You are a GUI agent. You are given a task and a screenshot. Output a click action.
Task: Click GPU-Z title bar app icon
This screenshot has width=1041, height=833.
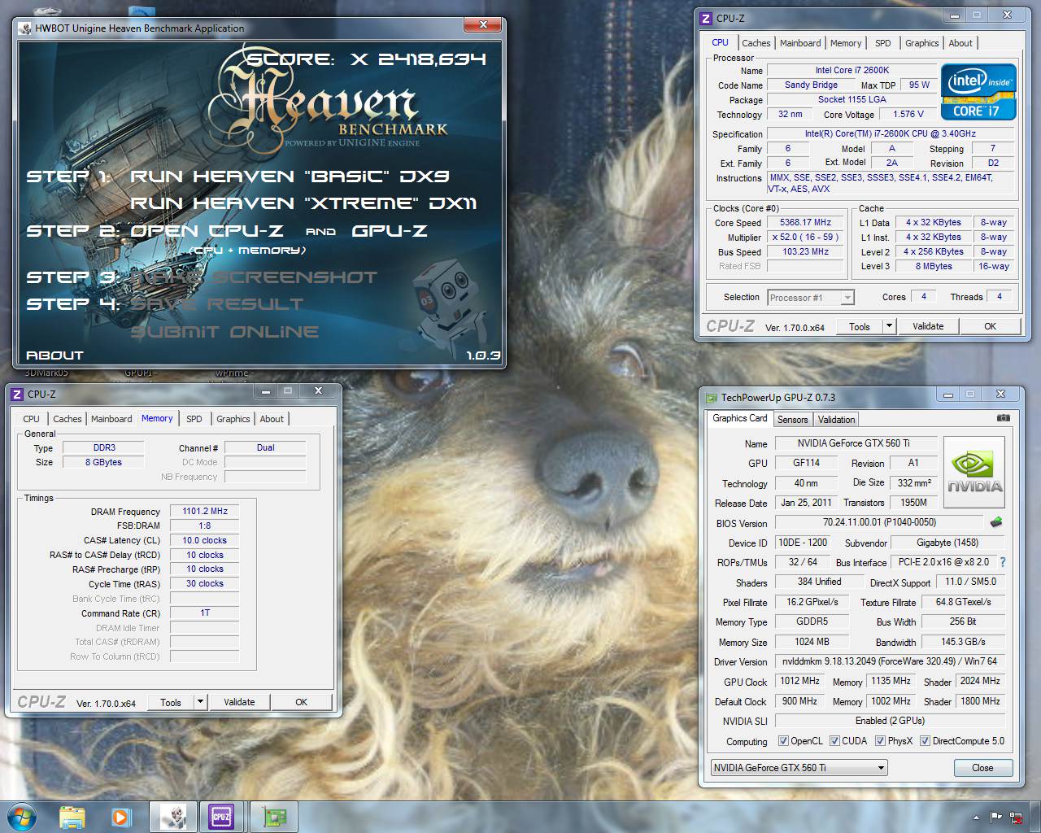tap(712, 398)
